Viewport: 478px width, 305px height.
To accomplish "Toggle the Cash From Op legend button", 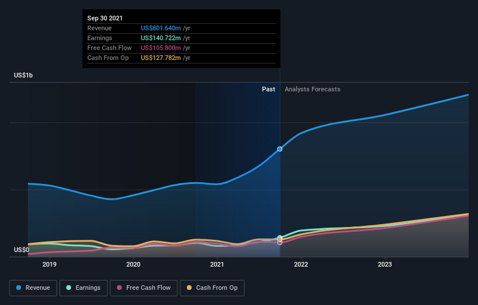I will 212,288.
